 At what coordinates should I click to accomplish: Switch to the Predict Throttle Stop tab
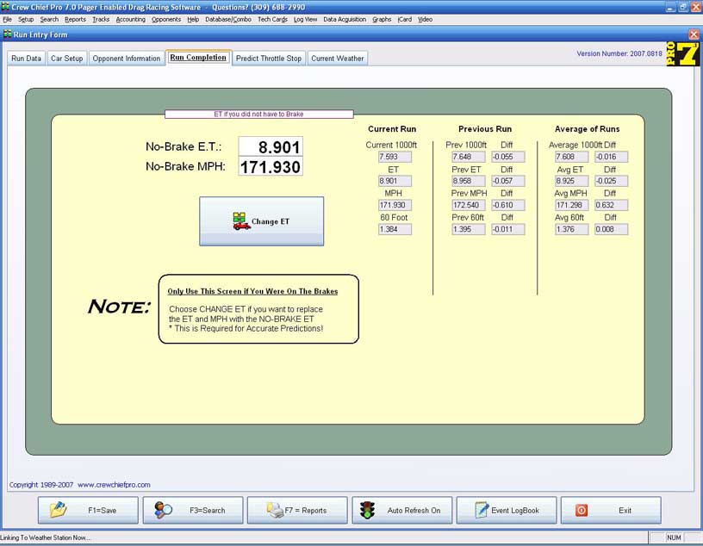[x=269, y=59]
